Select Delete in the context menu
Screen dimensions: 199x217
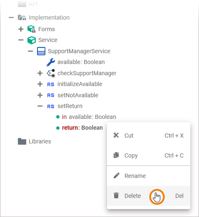[x=149, y=196]
